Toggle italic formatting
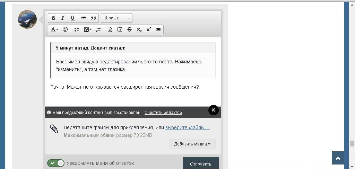 pyautogui.click(x=63, y=18)
